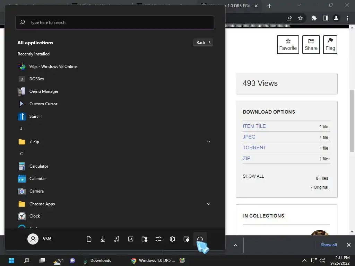The image size is (355, 266).
Task: Jump to the # letter index
Action: tap(21, 129)
